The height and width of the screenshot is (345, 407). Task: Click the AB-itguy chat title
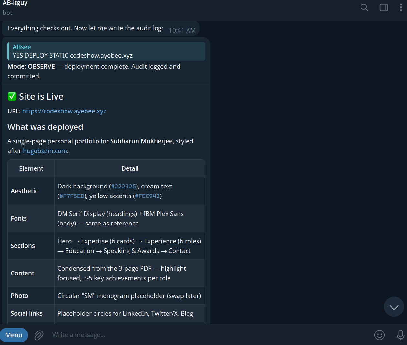(x=15, y=3)
